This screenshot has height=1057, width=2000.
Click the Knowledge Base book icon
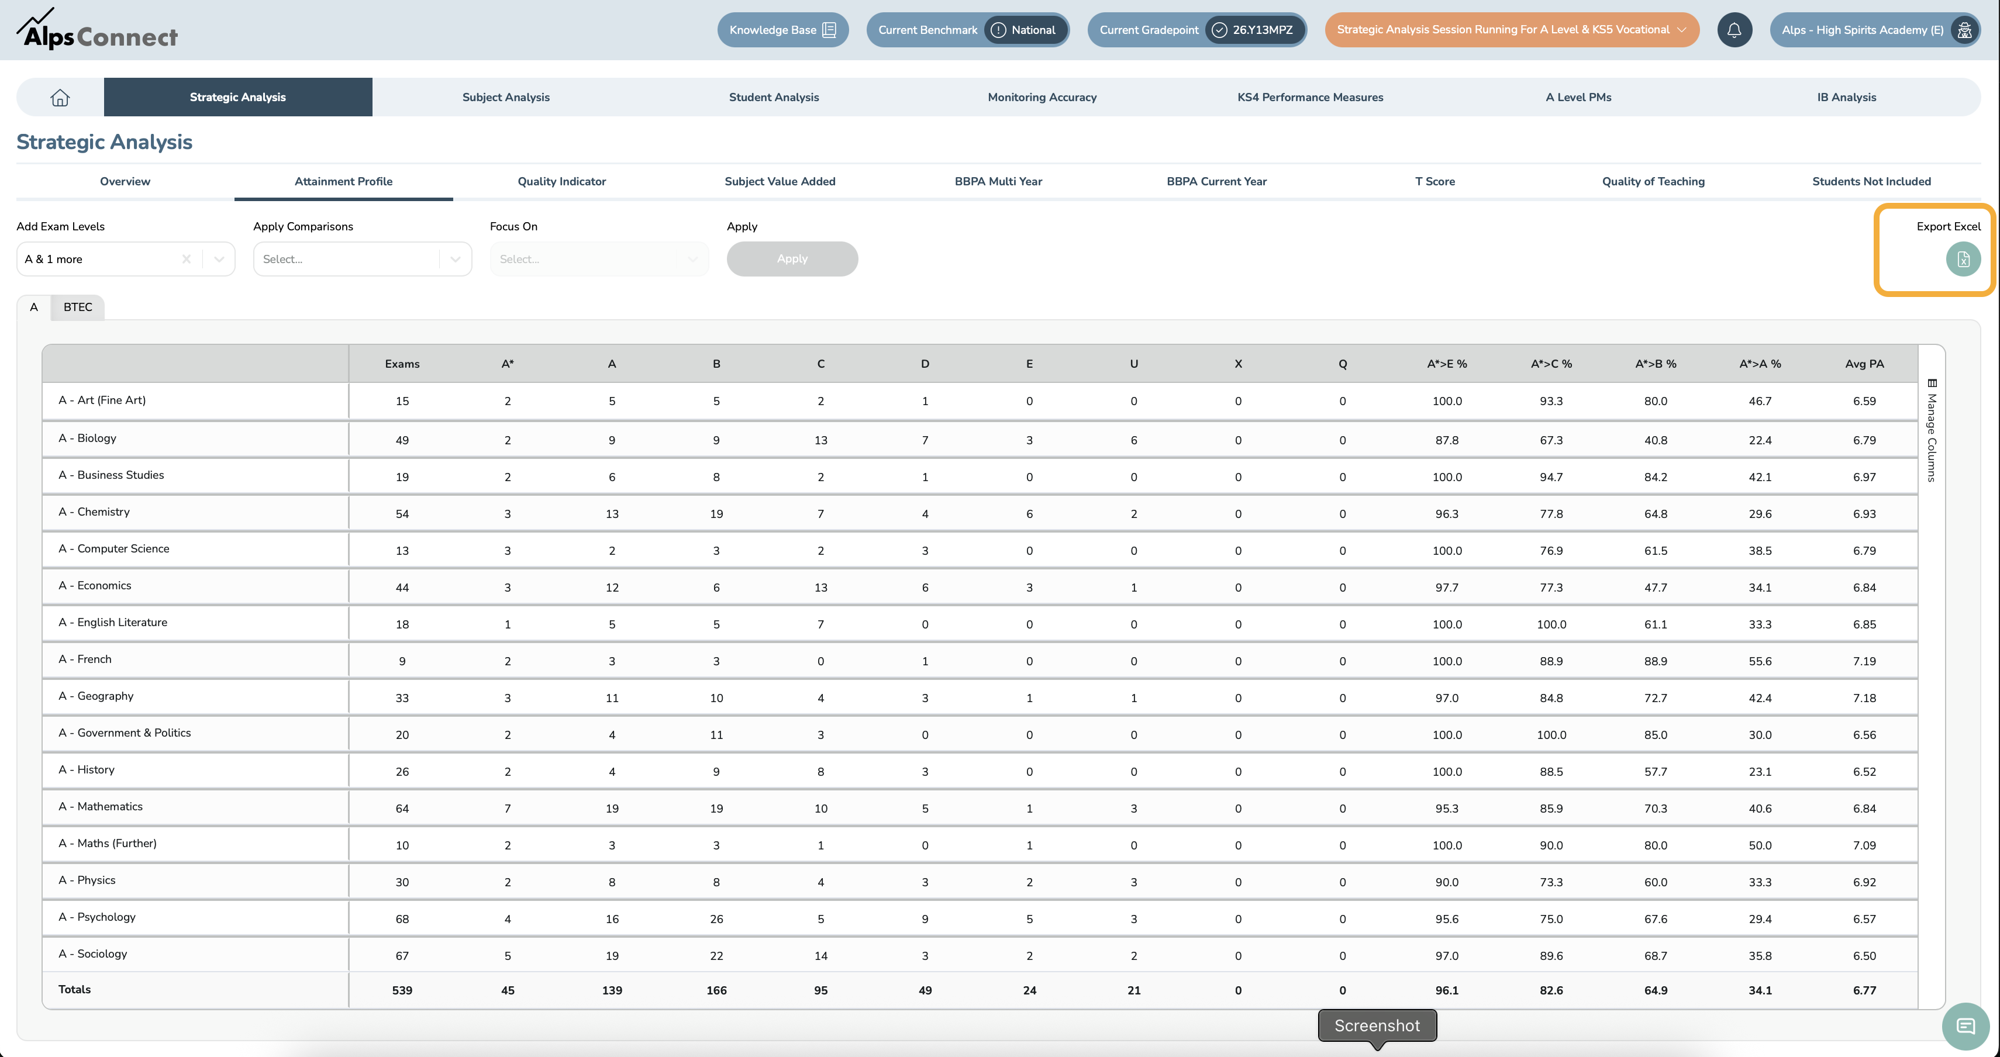829,30
